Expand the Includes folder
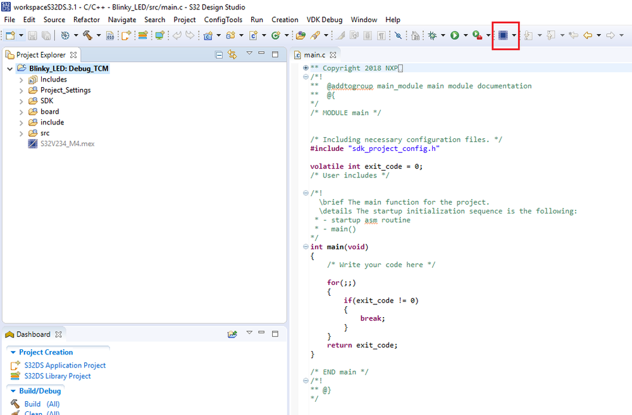Viewport: 632px width, 415px height. pos(22,80)
